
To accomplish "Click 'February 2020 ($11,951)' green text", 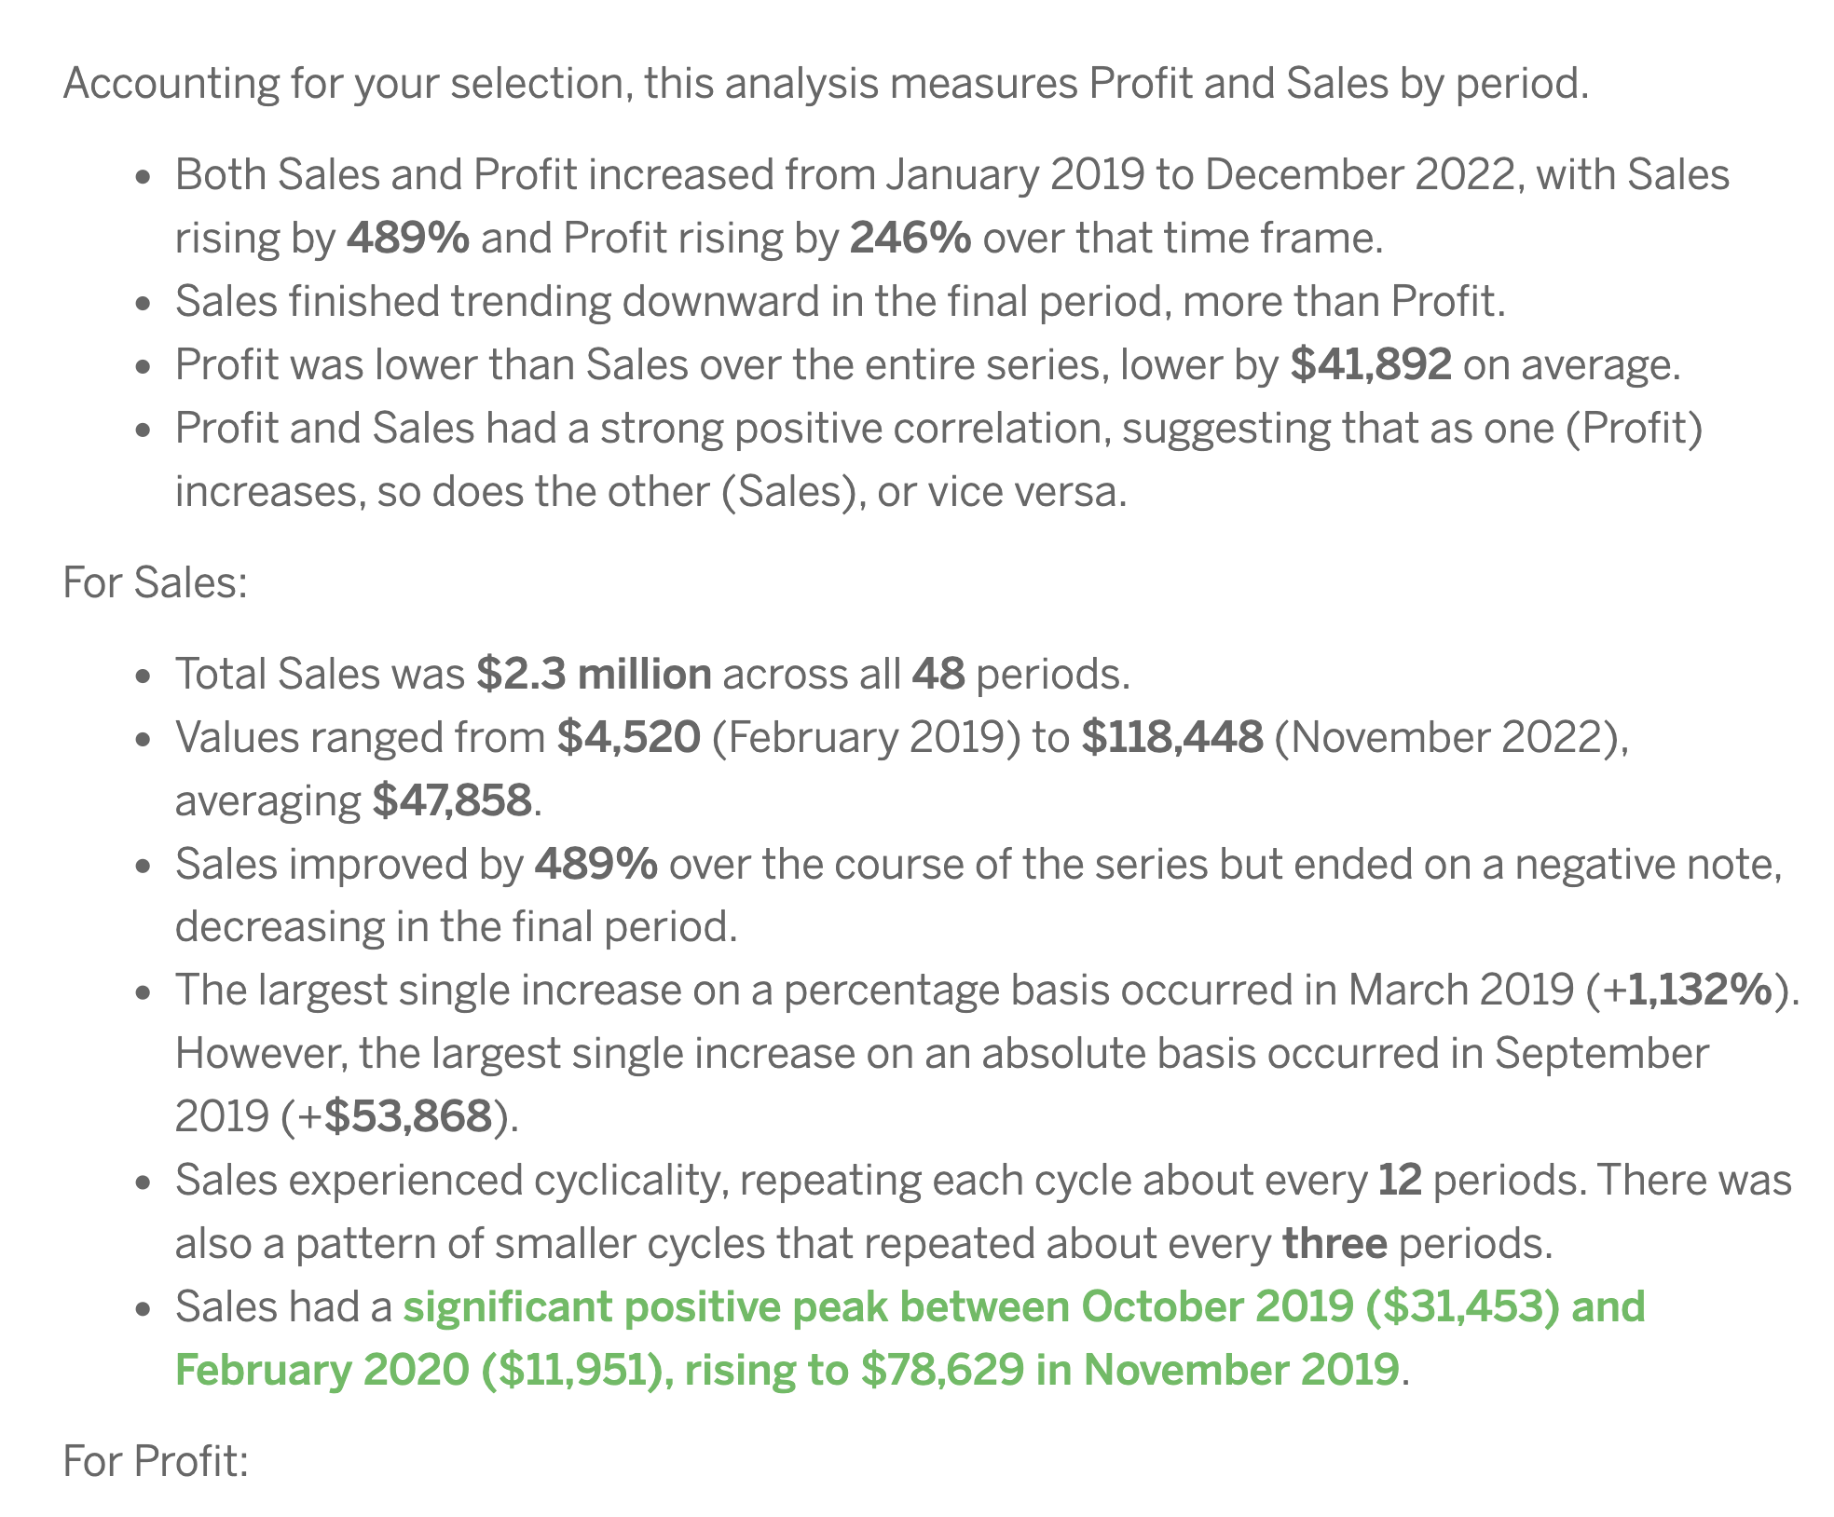I will click(x=424, y=1370).
